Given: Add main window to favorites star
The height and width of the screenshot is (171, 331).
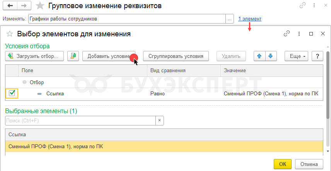Looking at the screenshot, I should coord(39,6).
